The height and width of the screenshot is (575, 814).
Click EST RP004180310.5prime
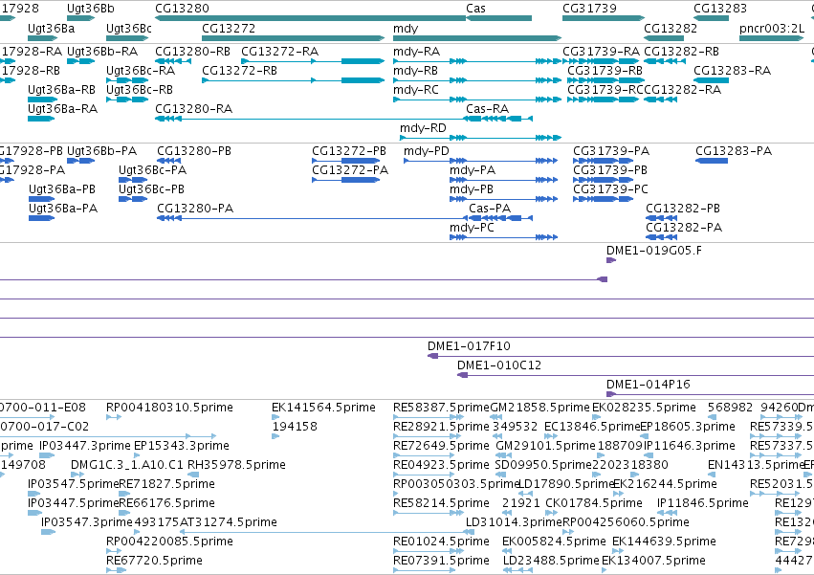[x=169, y=408]
